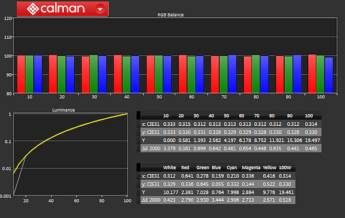
Task: Select the 100 column header in grayscale table
Action: point(309,116)
